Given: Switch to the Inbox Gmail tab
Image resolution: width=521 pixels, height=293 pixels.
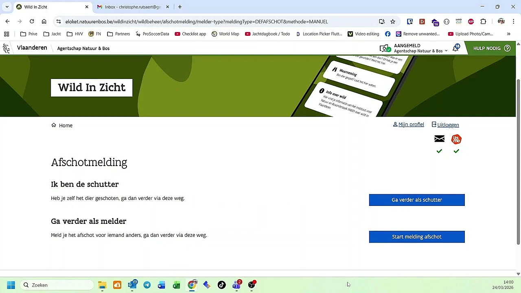Looking at the screenshot, I should tap(133, 7).
